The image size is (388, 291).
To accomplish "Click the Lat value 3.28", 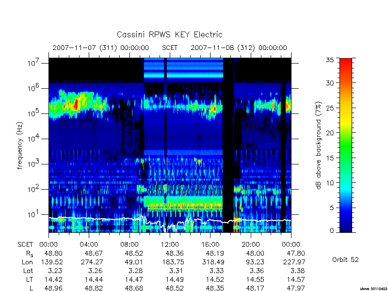I will 137,271.
